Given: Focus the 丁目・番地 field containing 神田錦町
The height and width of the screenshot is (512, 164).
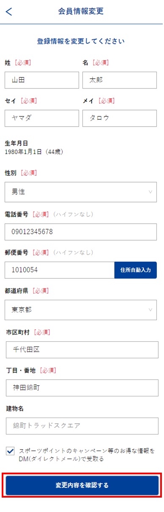Looking at the screenshot, I should 82,388.
